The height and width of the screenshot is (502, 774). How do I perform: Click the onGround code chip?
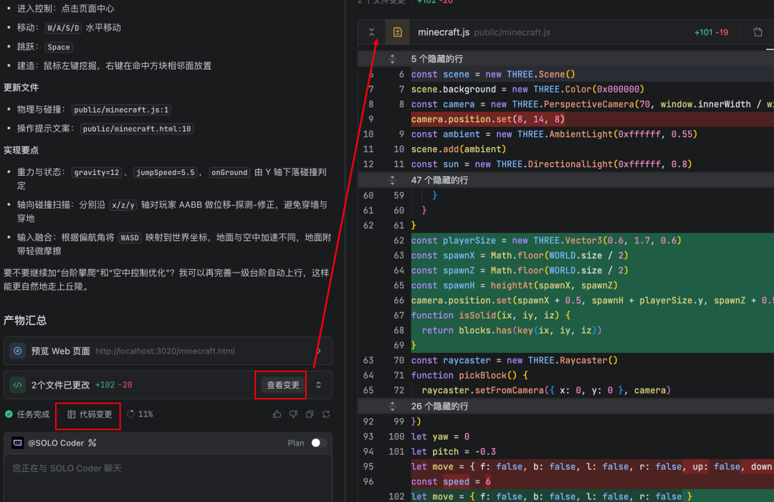coord(229,172)
